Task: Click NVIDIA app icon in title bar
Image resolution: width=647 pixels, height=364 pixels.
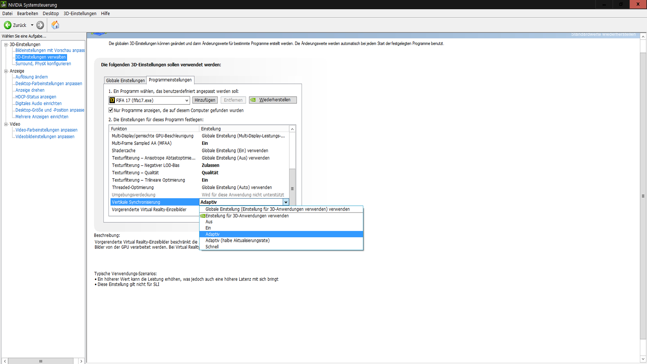Action: (x=4, y=4)
